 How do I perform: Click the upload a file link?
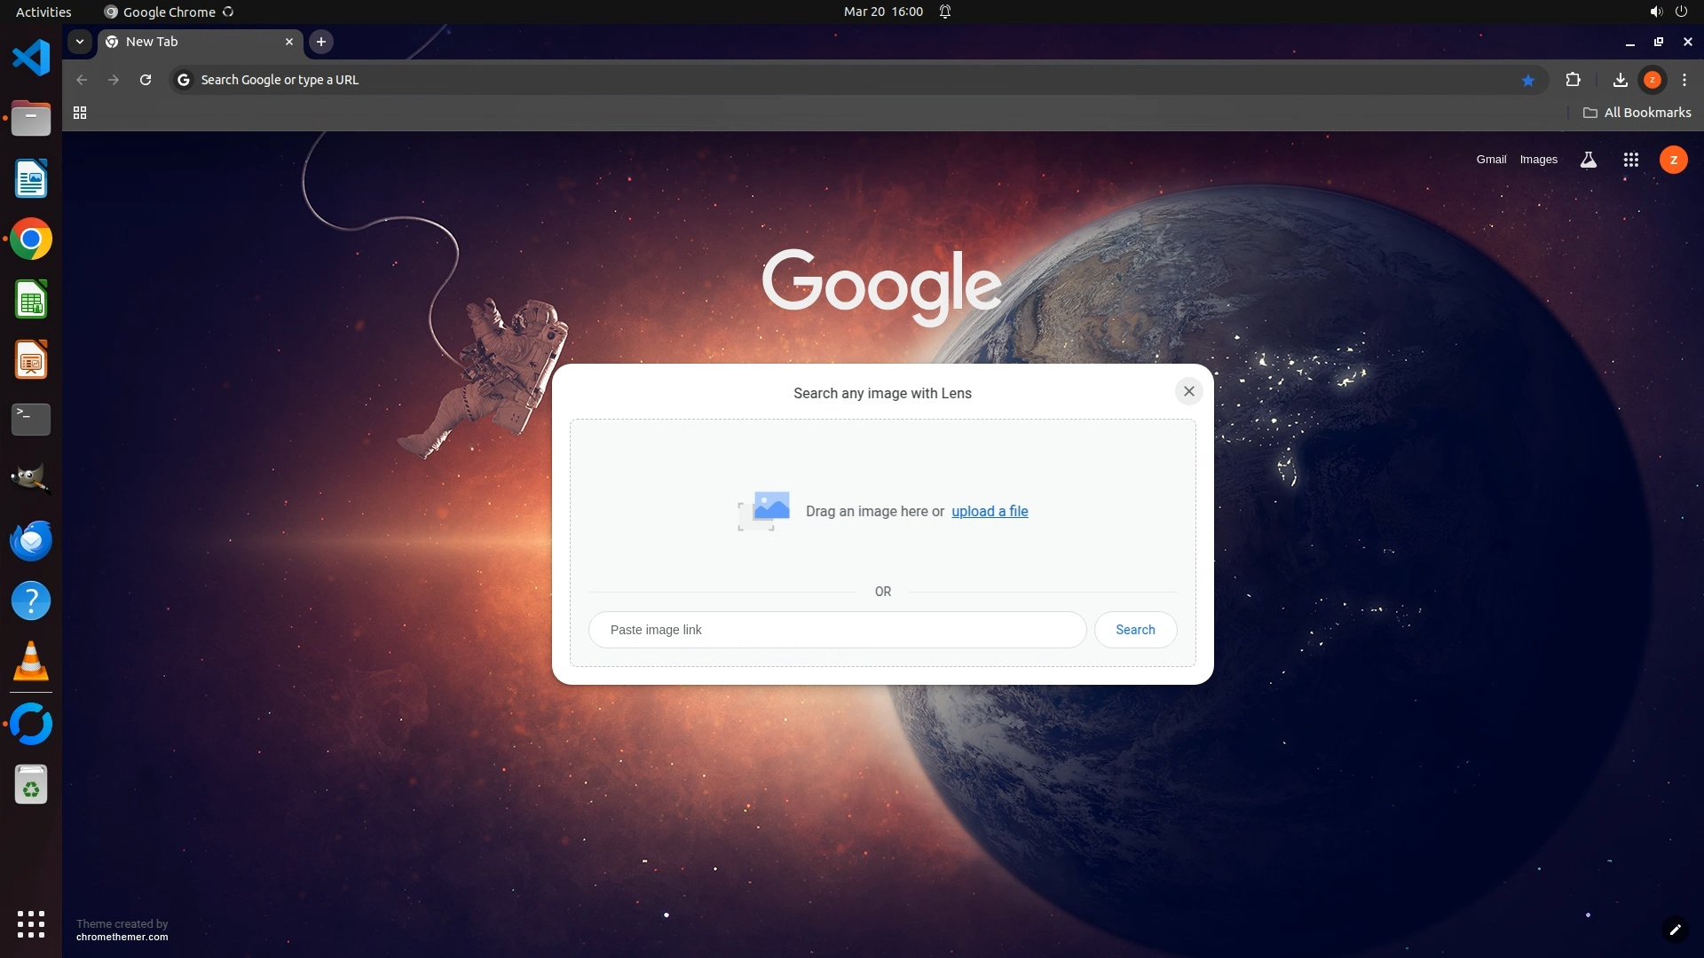pos(990,511)
